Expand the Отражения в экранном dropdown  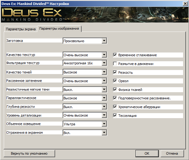[x=85, y=133]
